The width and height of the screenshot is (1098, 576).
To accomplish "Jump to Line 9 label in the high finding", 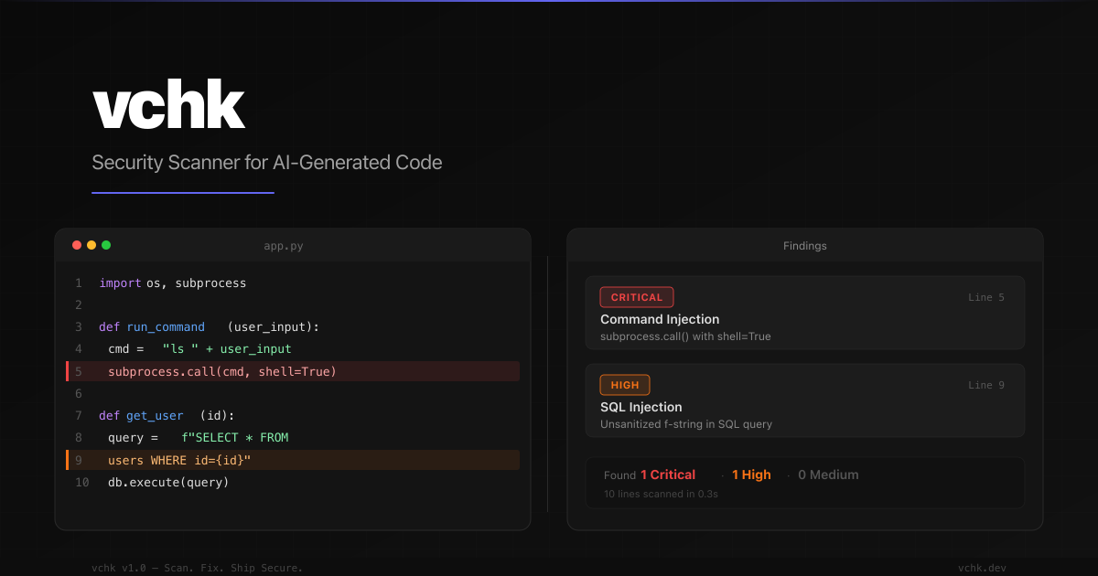I will (986, 385).
